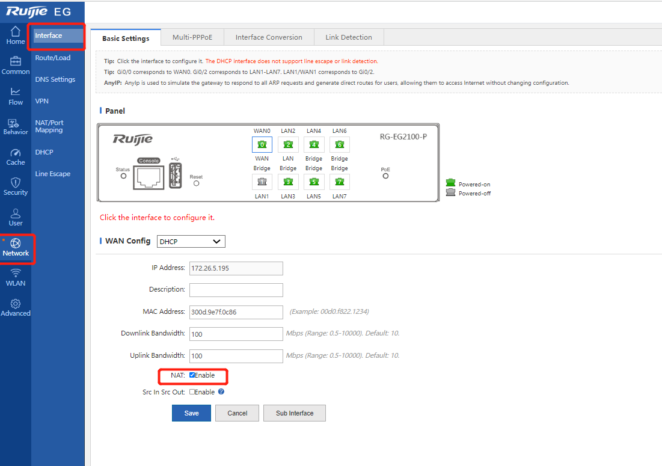Open the Link Detection tab

[x=349, y=37]
